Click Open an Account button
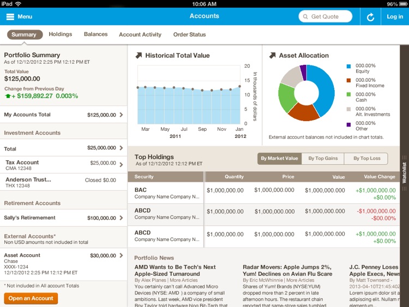Screen dimensions: 409x307 [x=31, y=298]
